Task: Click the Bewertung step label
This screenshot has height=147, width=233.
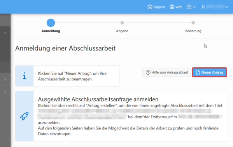Action: click(193, 31)
